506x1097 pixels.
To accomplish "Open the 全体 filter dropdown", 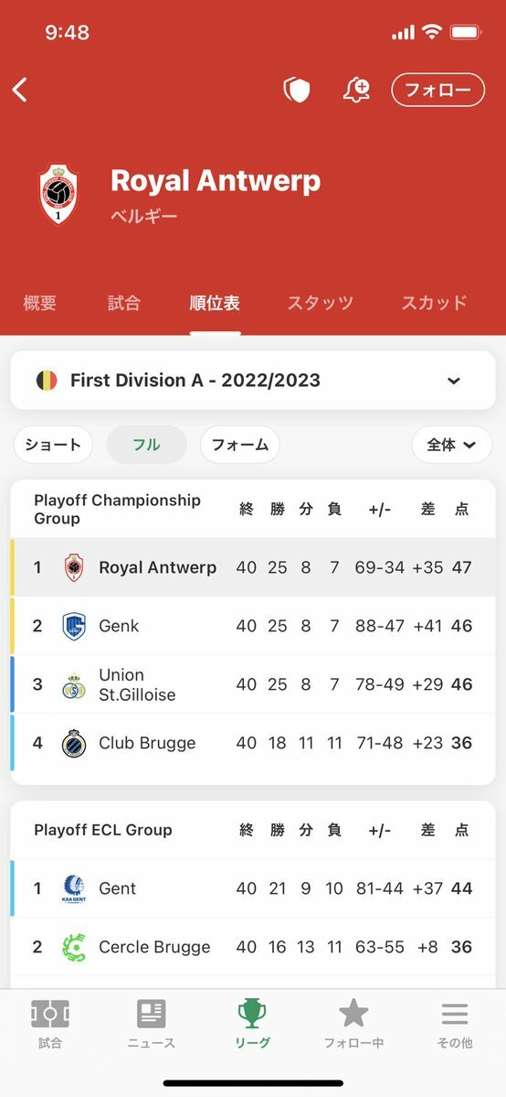I will coord(452,445).
